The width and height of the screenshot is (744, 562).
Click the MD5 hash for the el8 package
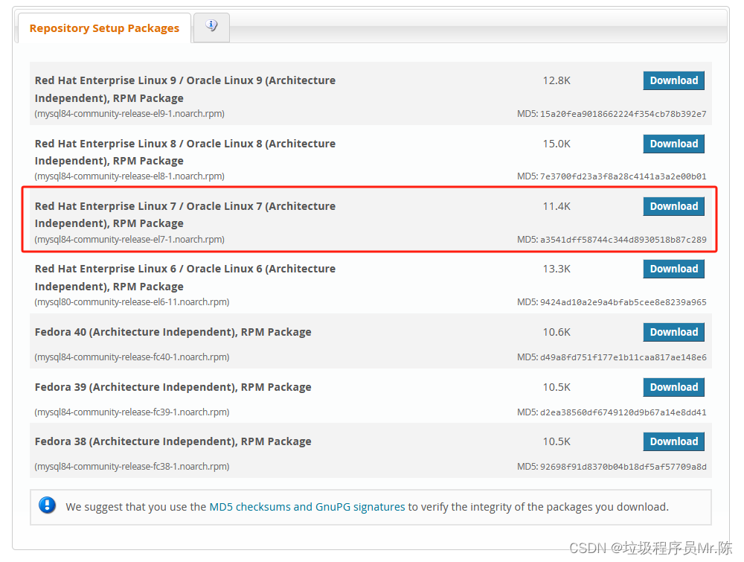pyautogui.click(x=623, y=176)
